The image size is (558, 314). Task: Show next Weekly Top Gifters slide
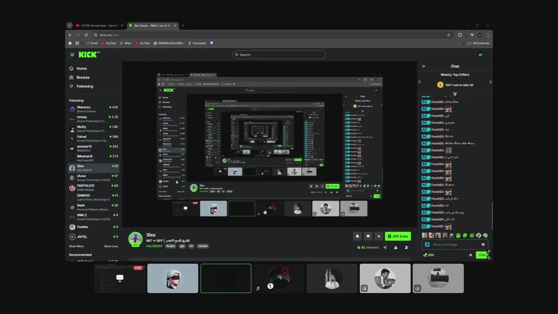490,82
